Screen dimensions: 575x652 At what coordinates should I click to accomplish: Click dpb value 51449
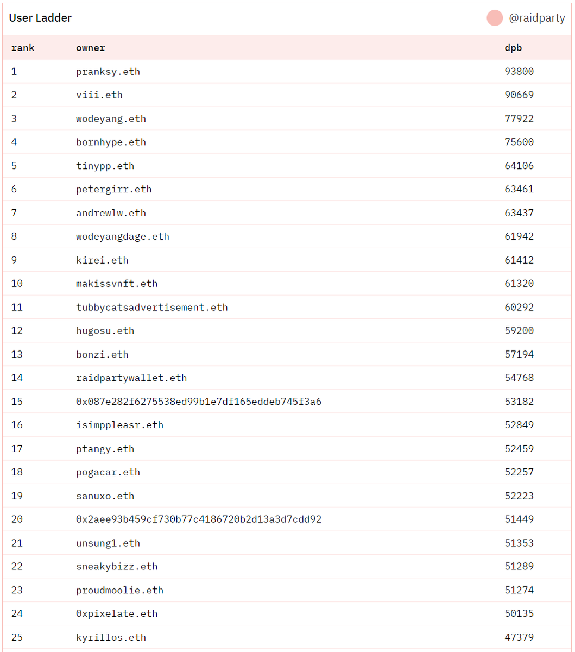[x=519, y=519]
